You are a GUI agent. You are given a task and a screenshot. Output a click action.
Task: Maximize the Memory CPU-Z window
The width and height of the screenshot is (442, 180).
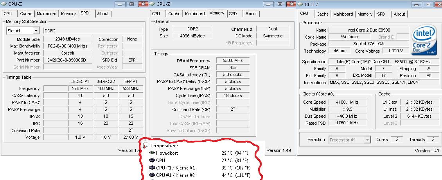[280, 4]
